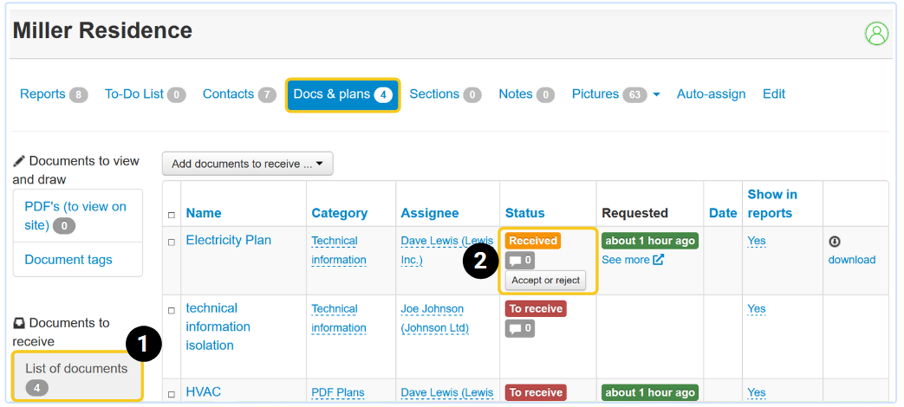
Task: Switch to the Reports tab
Action: [43, 94]
